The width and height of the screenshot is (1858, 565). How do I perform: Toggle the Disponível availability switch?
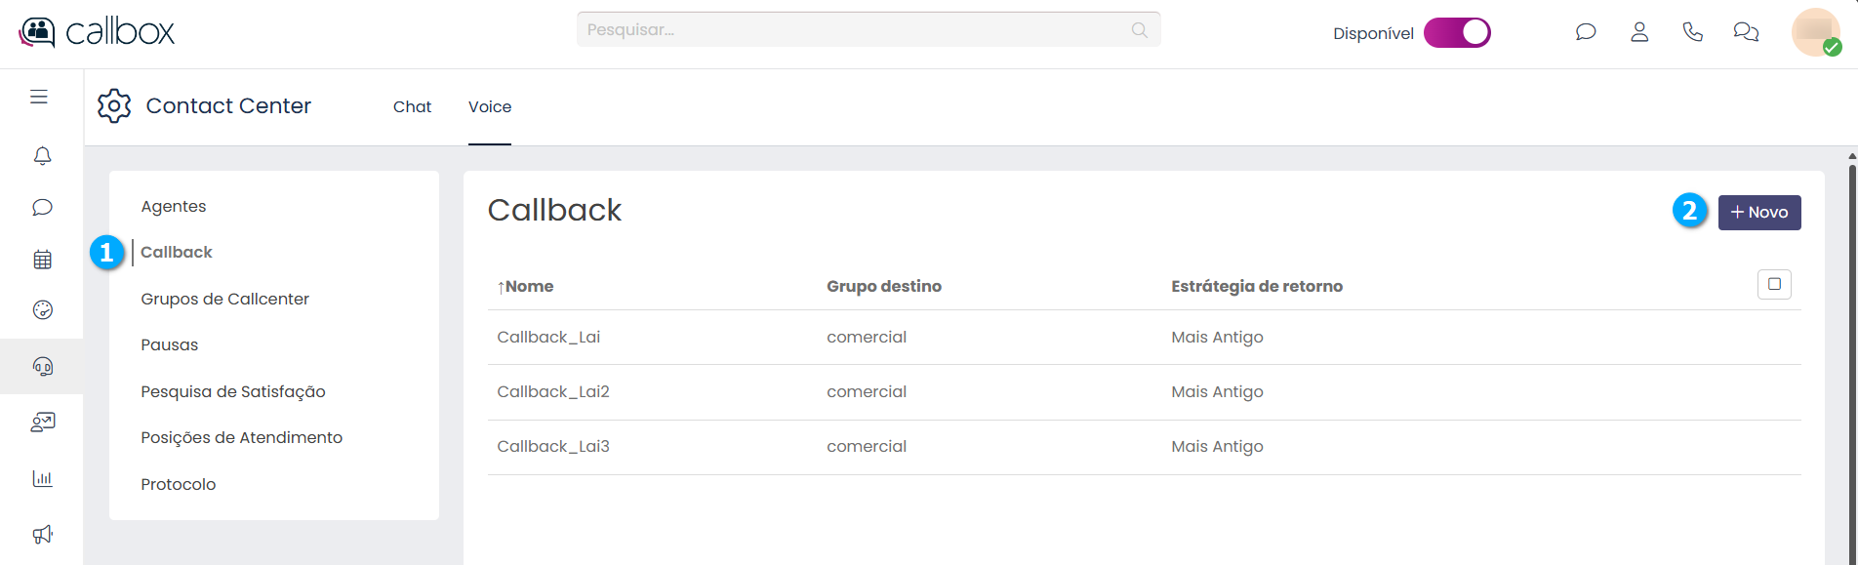coord(1457,32)
